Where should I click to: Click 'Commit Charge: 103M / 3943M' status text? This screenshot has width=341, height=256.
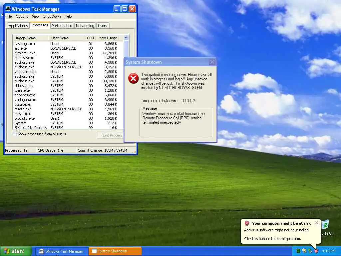coord(102,150)
